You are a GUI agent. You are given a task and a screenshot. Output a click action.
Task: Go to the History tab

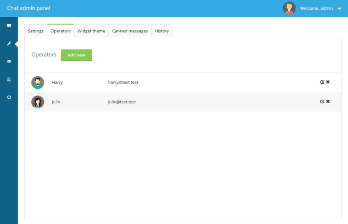(x=162, y=31)
